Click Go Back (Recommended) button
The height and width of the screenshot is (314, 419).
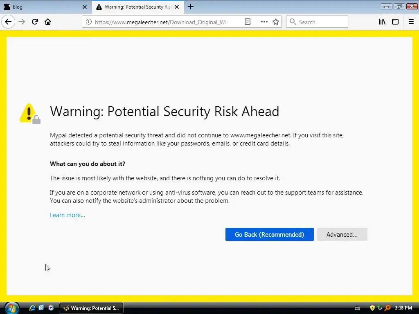tap(269, 234)
